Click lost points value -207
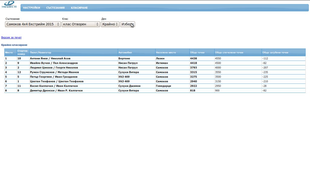310x193 pixels. [x=265, y=68]
